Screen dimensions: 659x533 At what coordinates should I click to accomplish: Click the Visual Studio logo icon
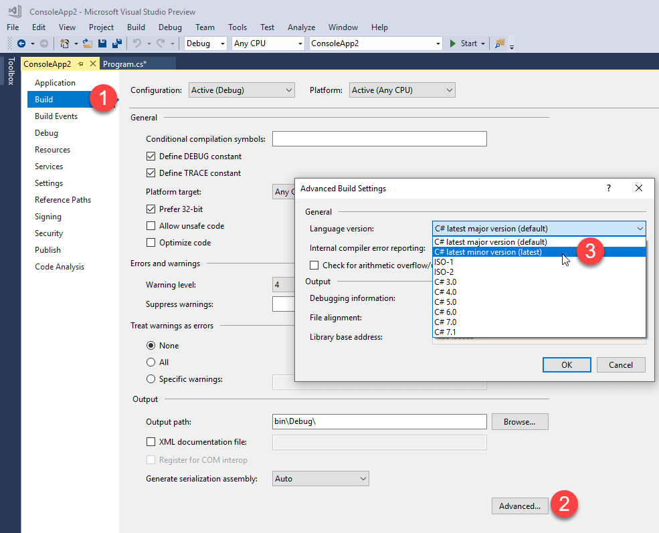(15, 11)
